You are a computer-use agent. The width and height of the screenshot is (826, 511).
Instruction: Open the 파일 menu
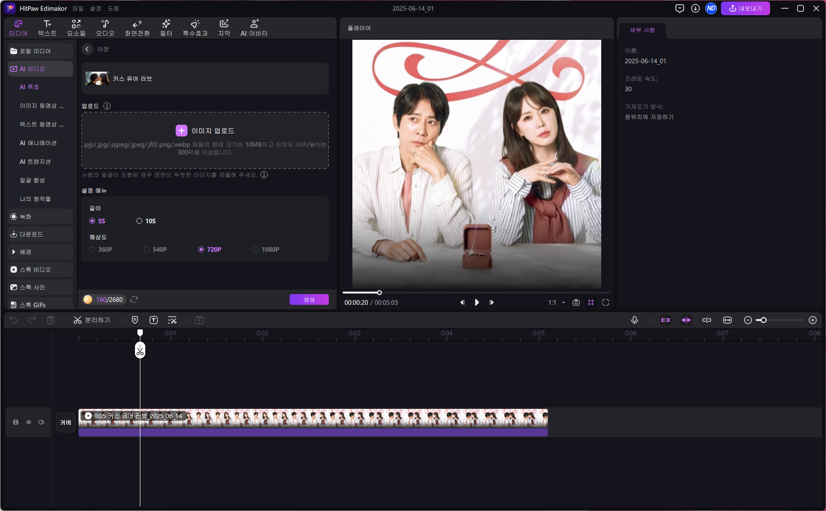click(x=78, y=8)
